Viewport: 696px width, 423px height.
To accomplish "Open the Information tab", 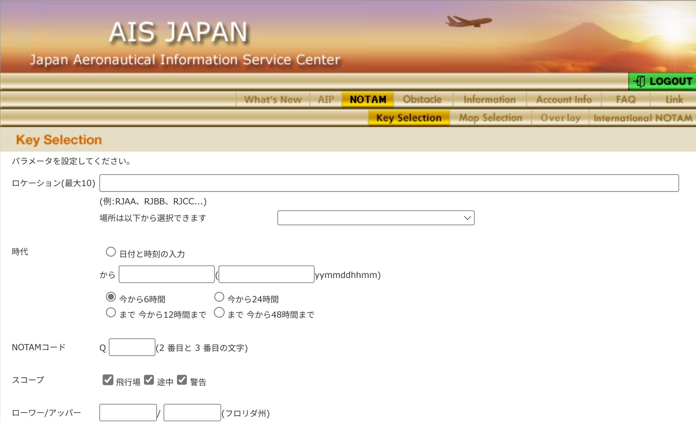I will coord(490,99).
